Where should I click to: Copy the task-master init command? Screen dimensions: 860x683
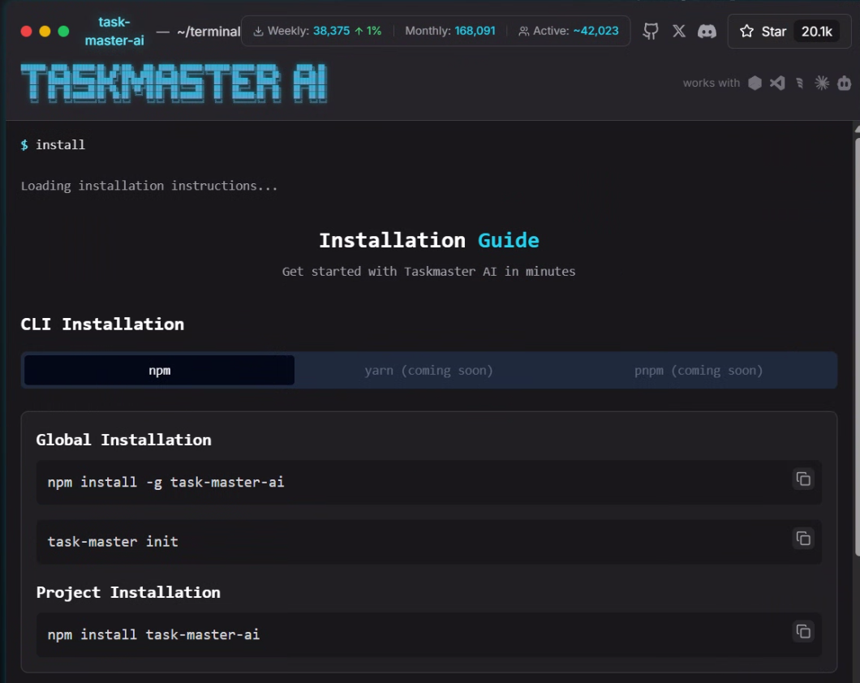[x=803, y=539]
